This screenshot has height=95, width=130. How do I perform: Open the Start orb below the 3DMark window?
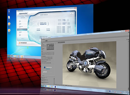tap(9, 56)
